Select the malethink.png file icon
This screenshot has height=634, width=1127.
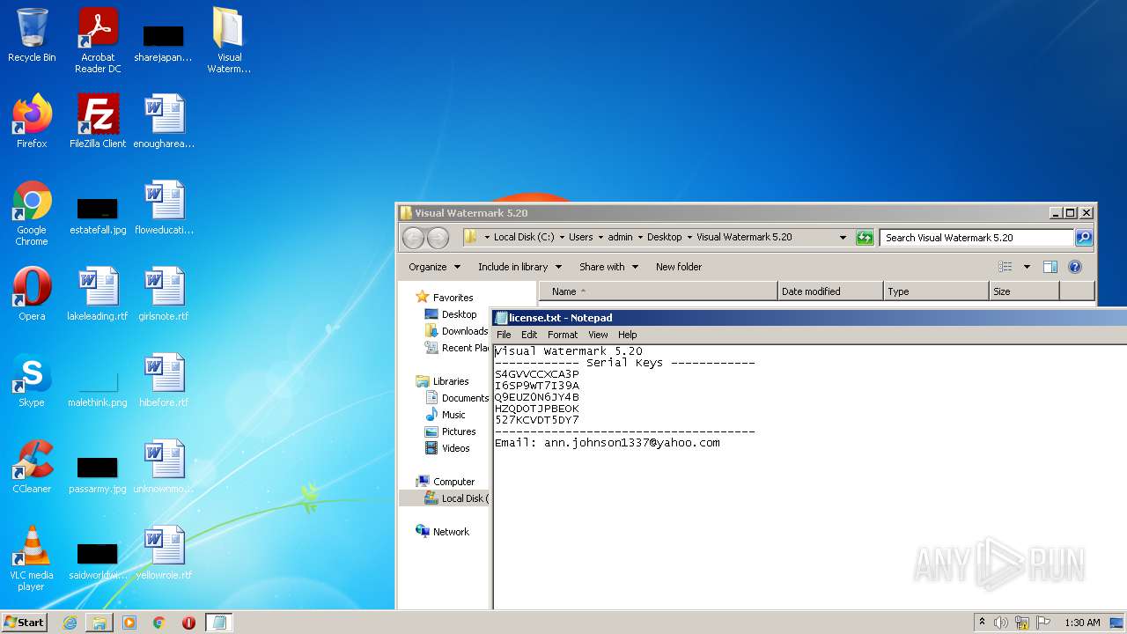(x=98, y=388)
